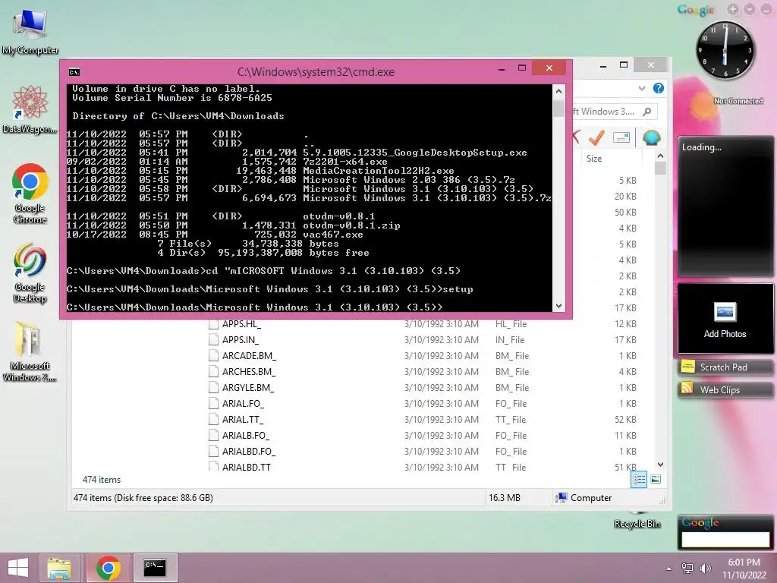Open the My Computer desktop icon
Image resolution: width=777 pixels, height=583 pixels.
30,30
